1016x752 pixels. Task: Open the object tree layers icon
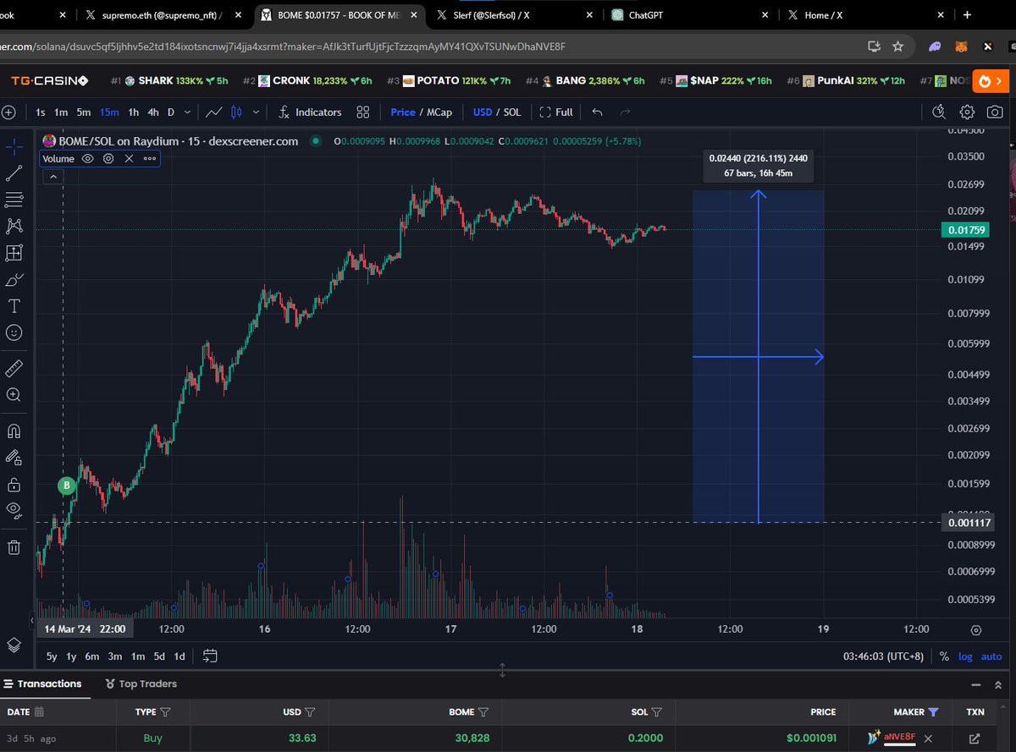(14, 645)
